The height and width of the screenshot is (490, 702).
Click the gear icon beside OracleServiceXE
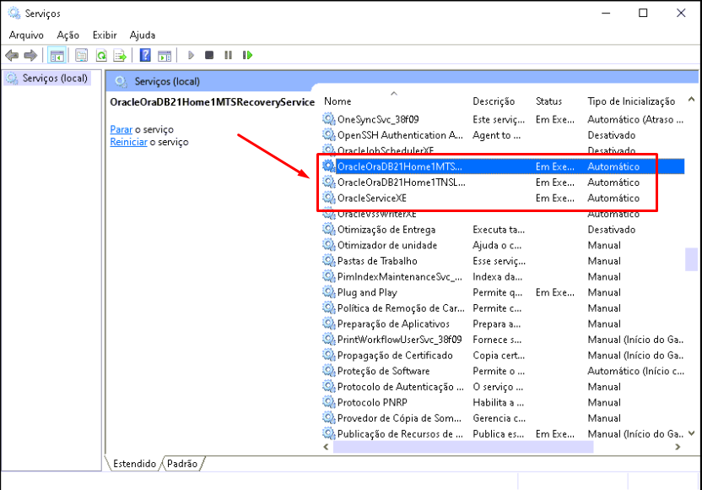tap(328, 197)
